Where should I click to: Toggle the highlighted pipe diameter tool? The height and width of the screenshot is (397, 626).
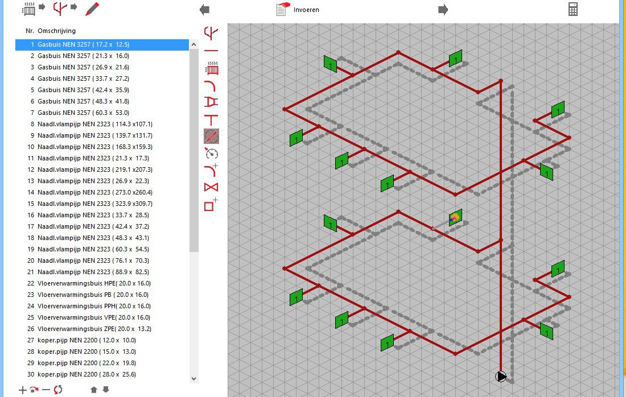(x=211, y=137)
